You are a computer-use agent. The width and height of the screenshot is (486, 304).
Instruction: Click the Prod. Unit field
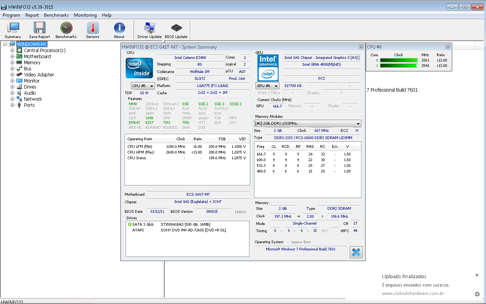(x=237, y=78)
